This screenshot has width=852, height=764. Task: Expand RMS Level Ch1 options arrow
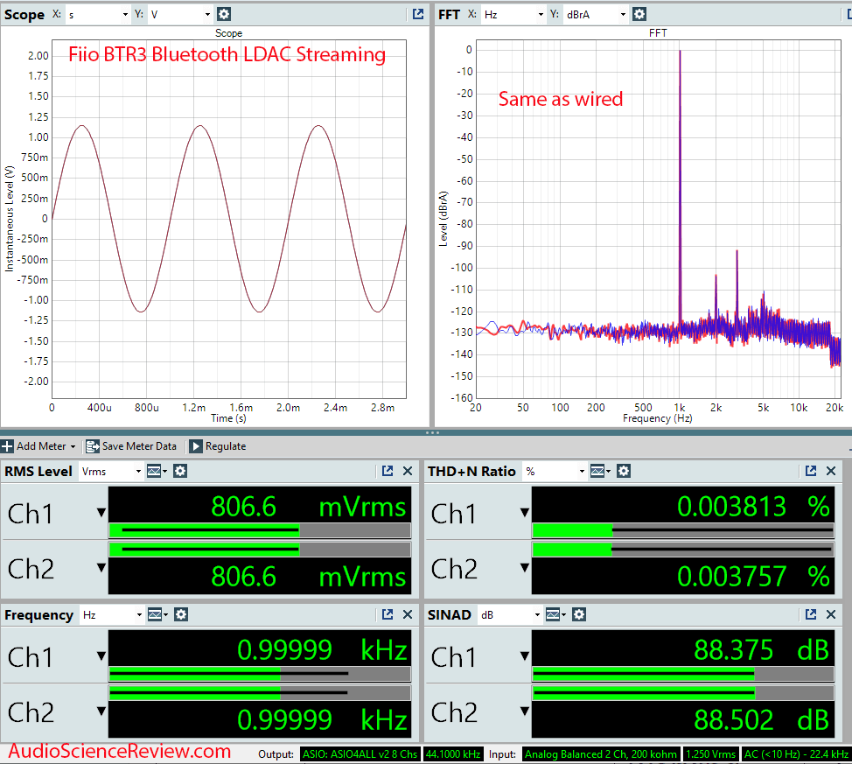pyautogui.click(x=101, y=512)
